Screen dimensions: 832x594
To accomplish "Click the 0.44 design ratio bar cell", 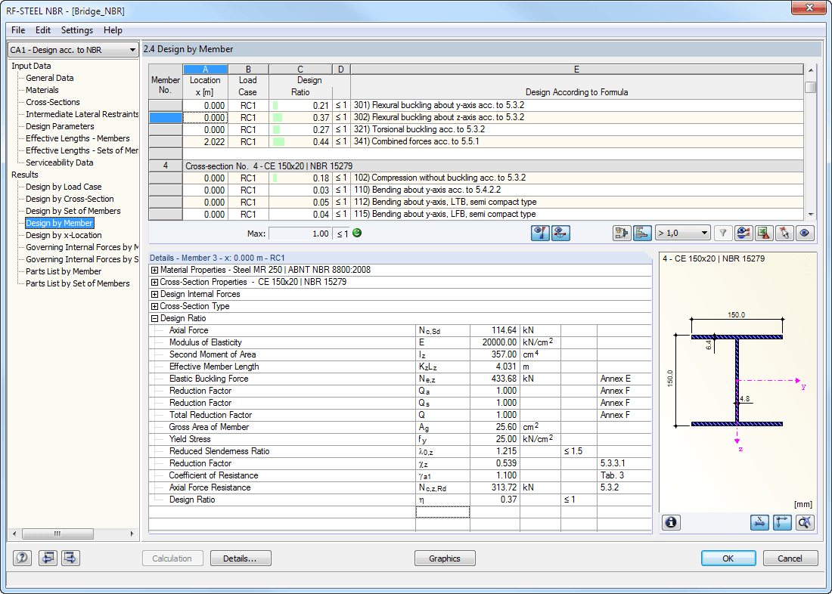I will click(x=300, y=142).
